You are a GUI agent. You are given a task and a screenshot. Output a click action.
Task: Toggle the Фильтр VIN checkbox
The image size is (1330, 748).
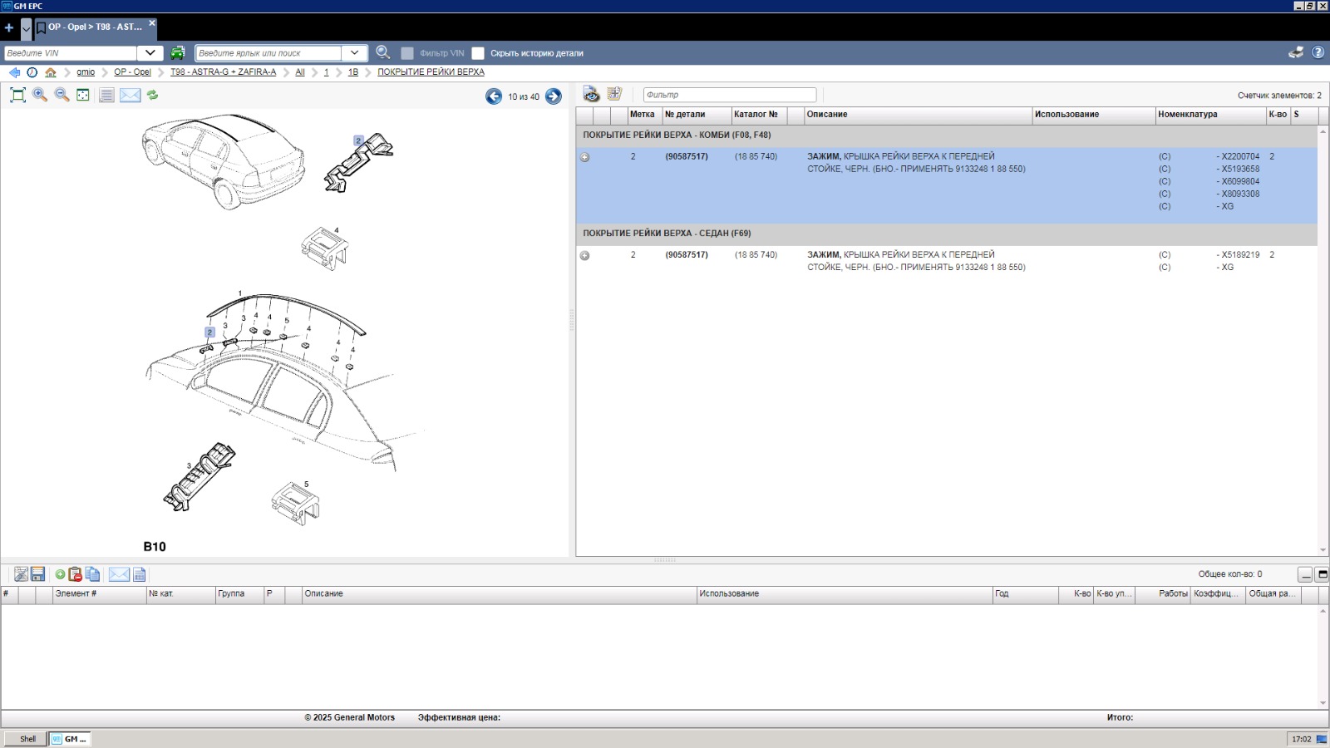[x=407, y=53]
